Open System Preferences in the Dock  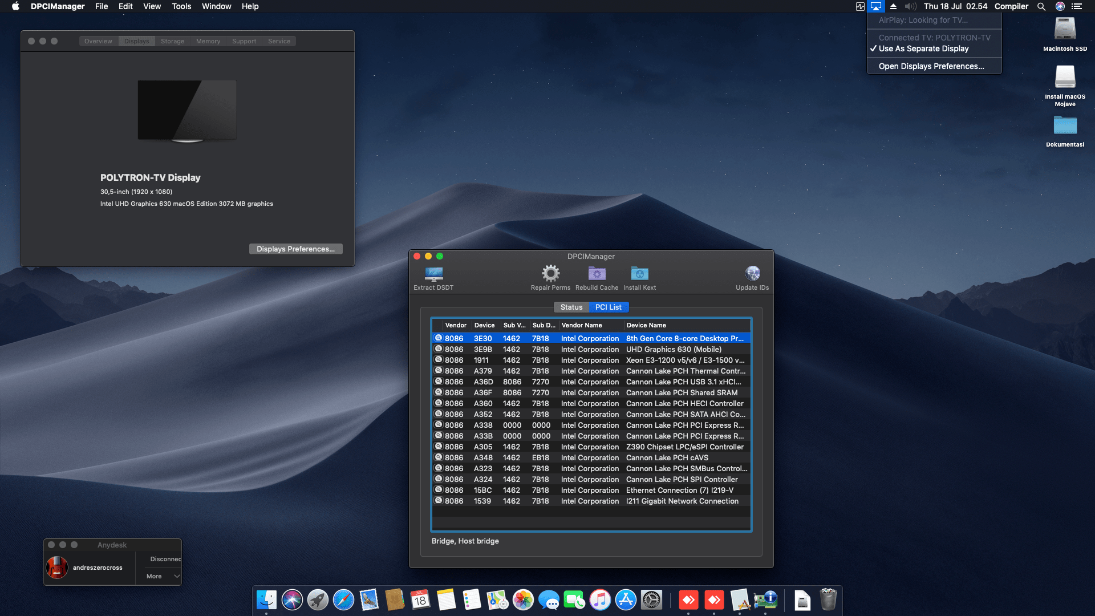[651, 600]
